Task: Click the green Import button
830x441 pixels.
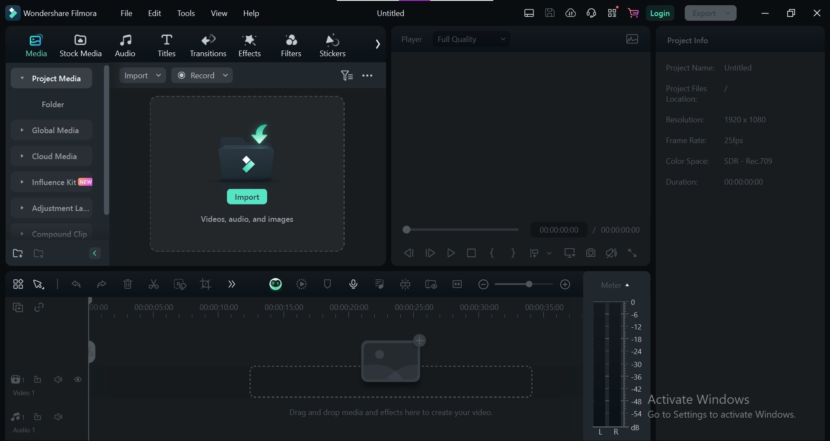Action: 247,197
